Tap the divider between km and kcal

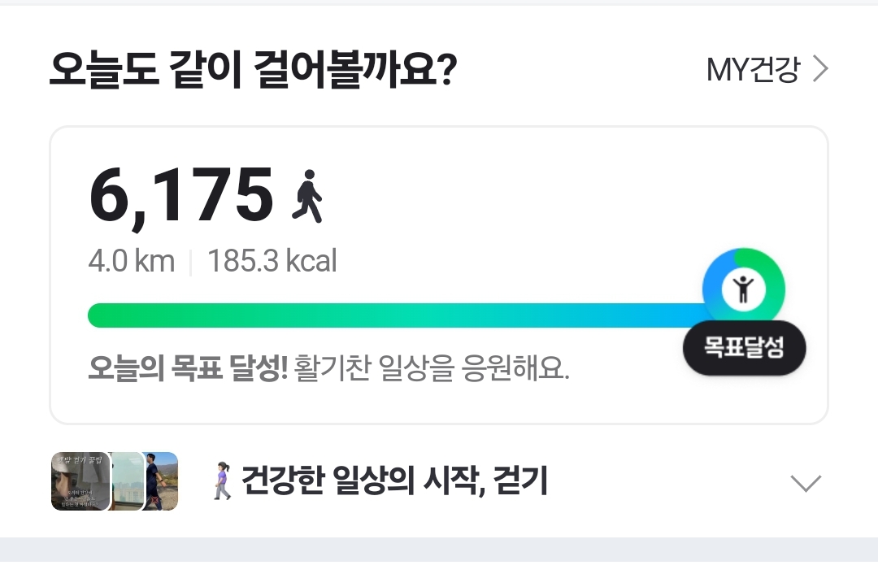191,263
